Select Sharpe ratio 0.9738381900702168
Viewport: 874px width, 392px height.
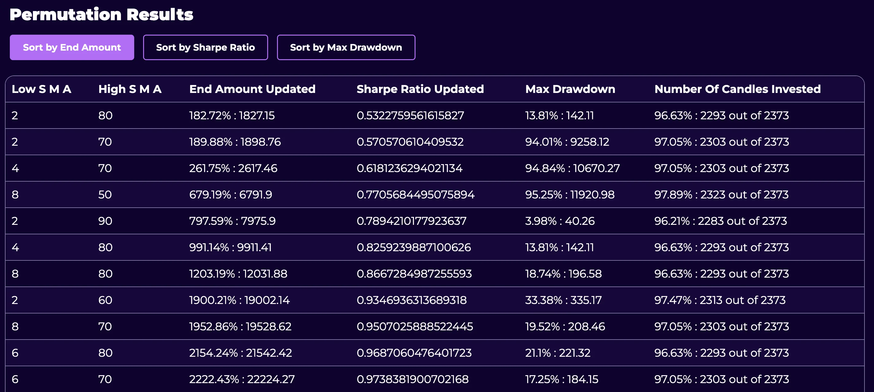[x=412, y=380]
